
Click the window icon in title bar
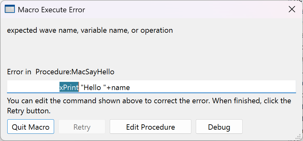point(10,9)
